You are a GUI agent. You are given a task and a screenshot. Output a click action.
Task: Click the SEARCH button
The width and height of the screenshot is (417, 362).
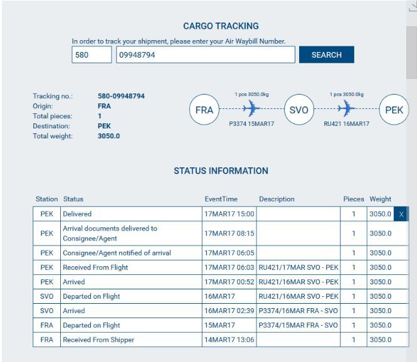[x=326, y=54]
